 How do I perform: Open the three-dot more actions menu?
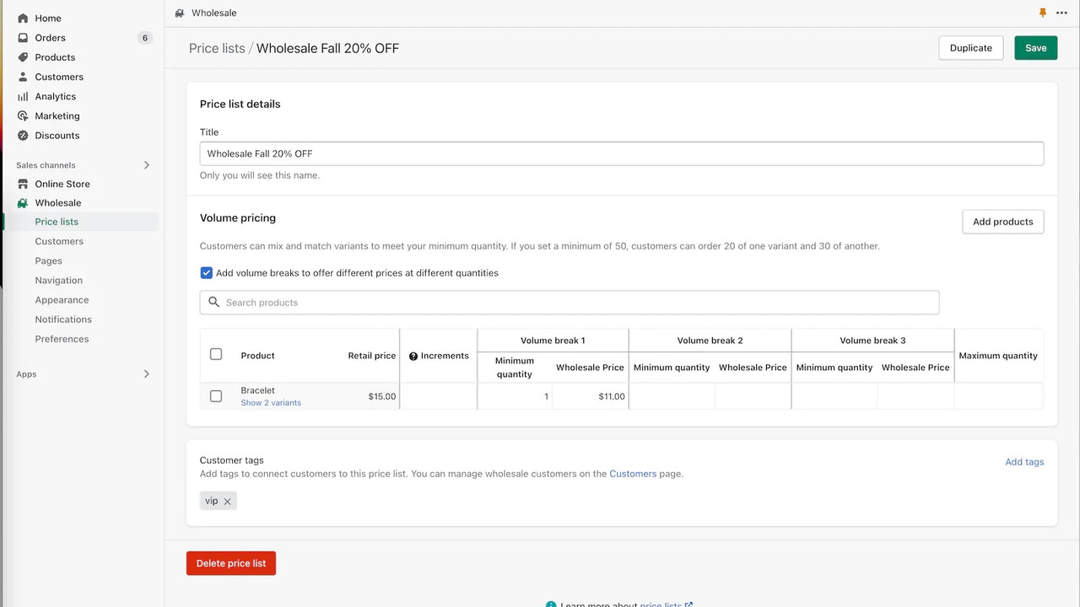(x=1061, y=13)
